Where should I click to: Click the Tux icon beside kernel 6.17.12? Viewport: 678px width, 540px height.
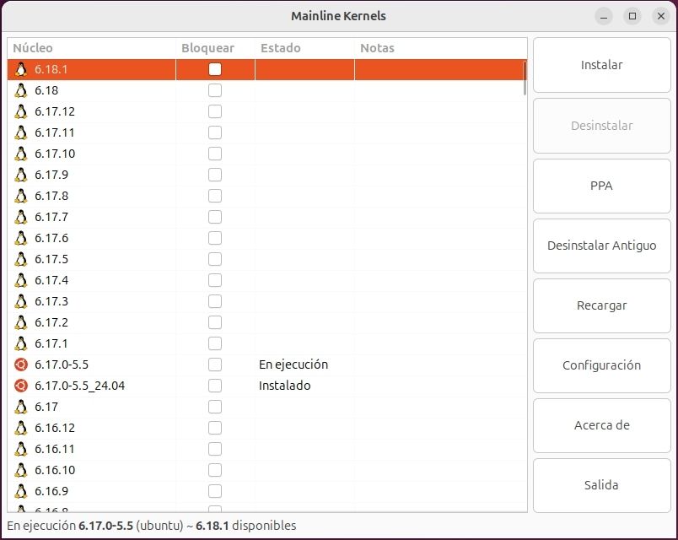(20, 111)
